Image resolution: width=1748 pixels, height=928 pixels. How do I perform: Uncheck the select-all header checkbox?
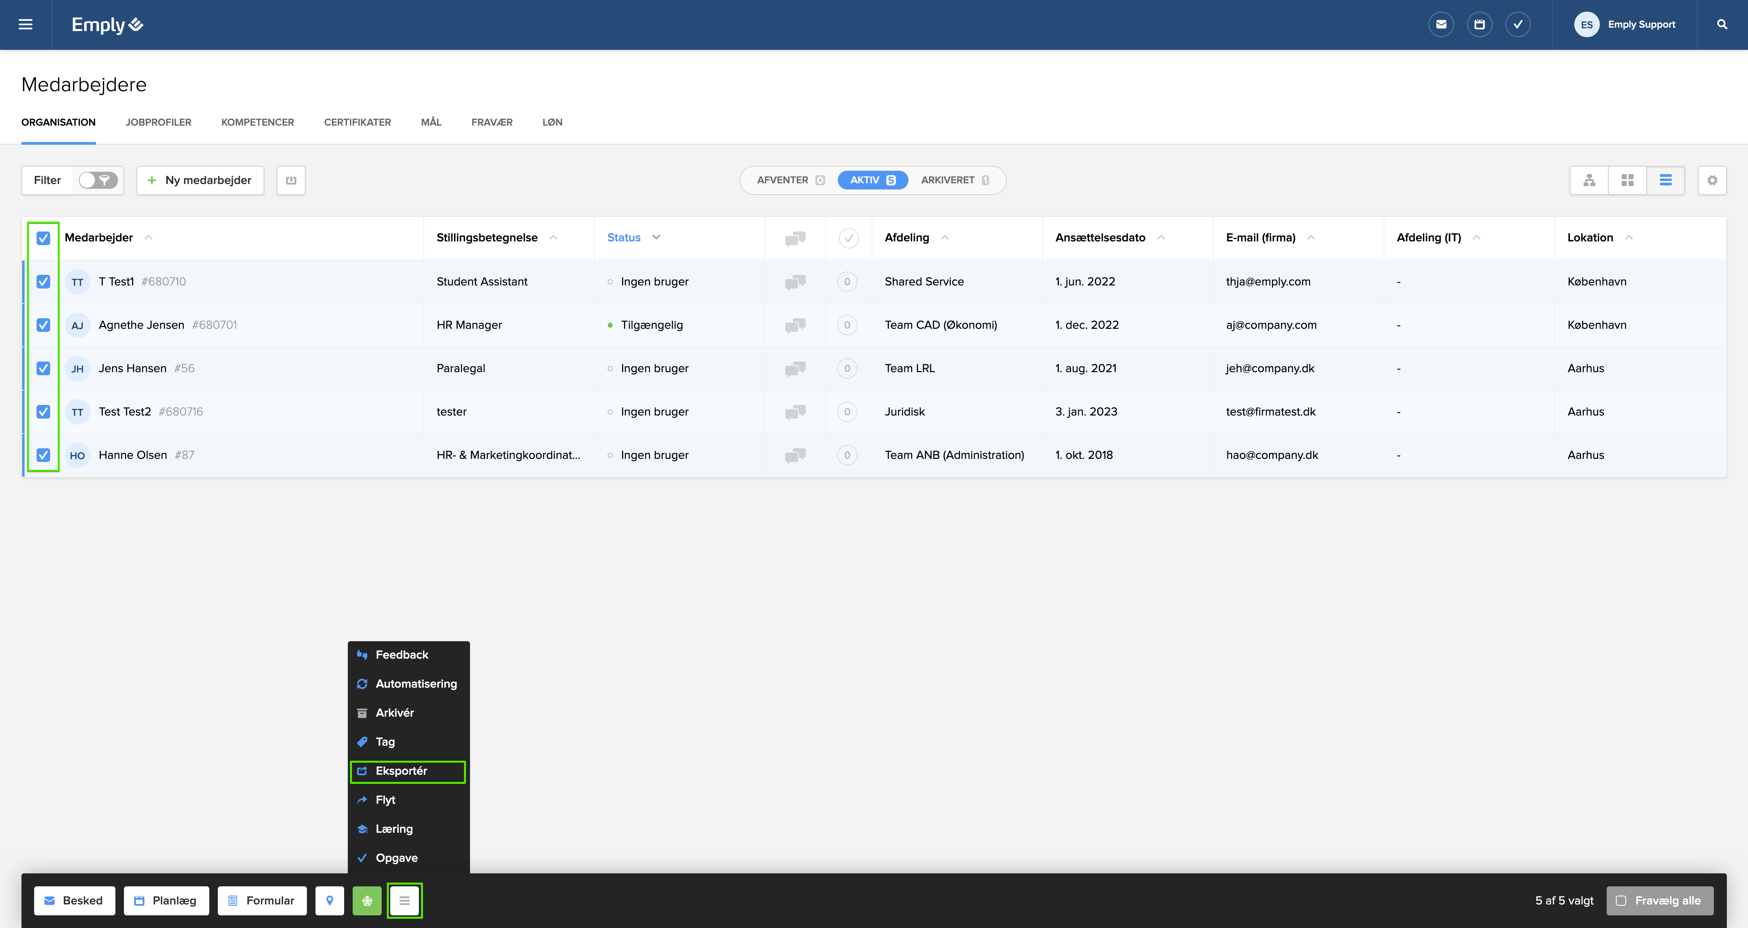tap(43, 238)
